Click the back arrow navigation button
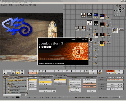Screen dimensions: 126x101 pos(5,73)
